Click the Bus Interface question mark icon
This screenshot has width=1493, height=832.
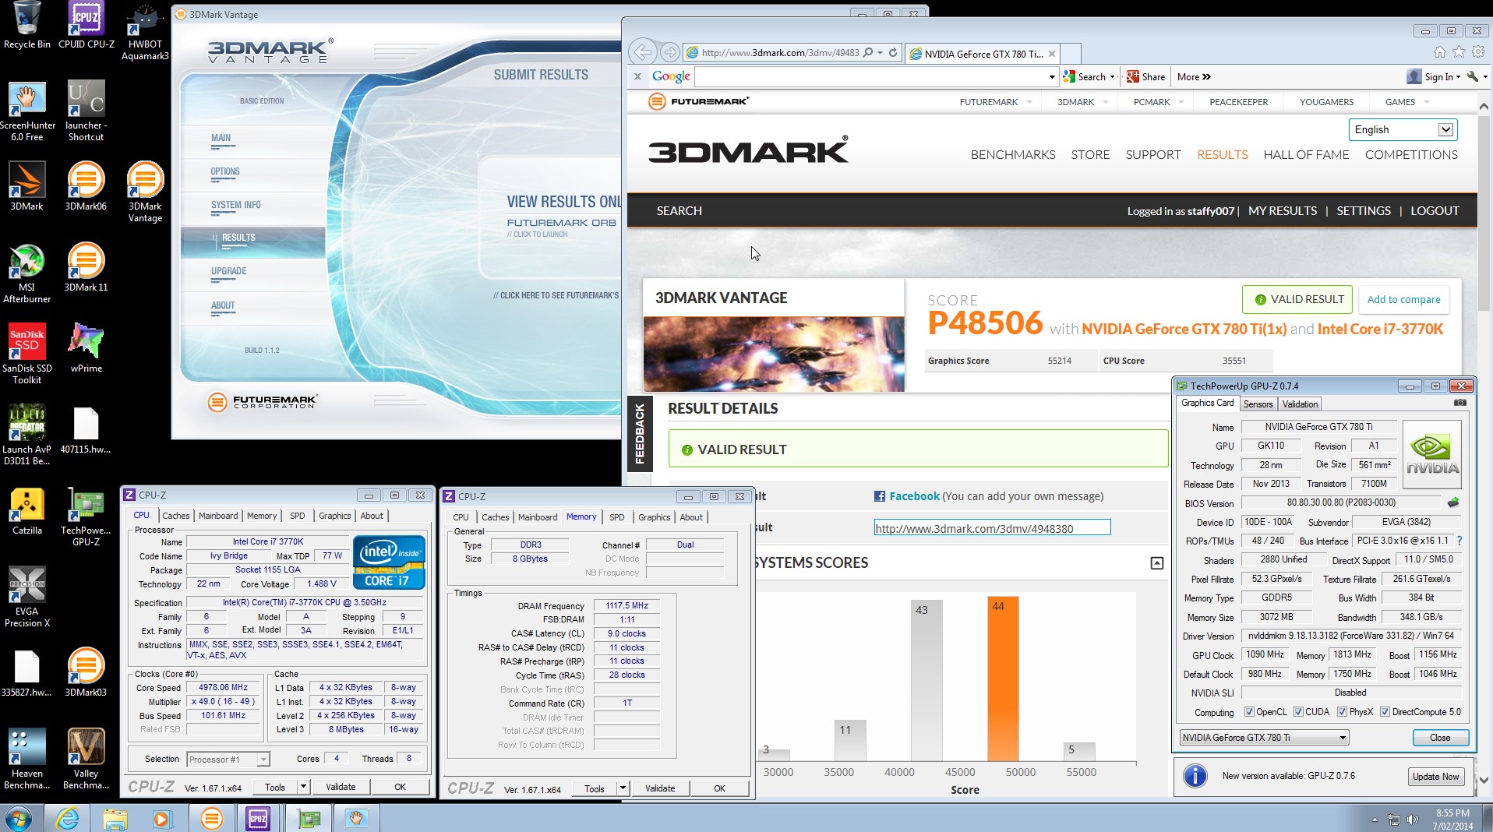point(1459,541)
